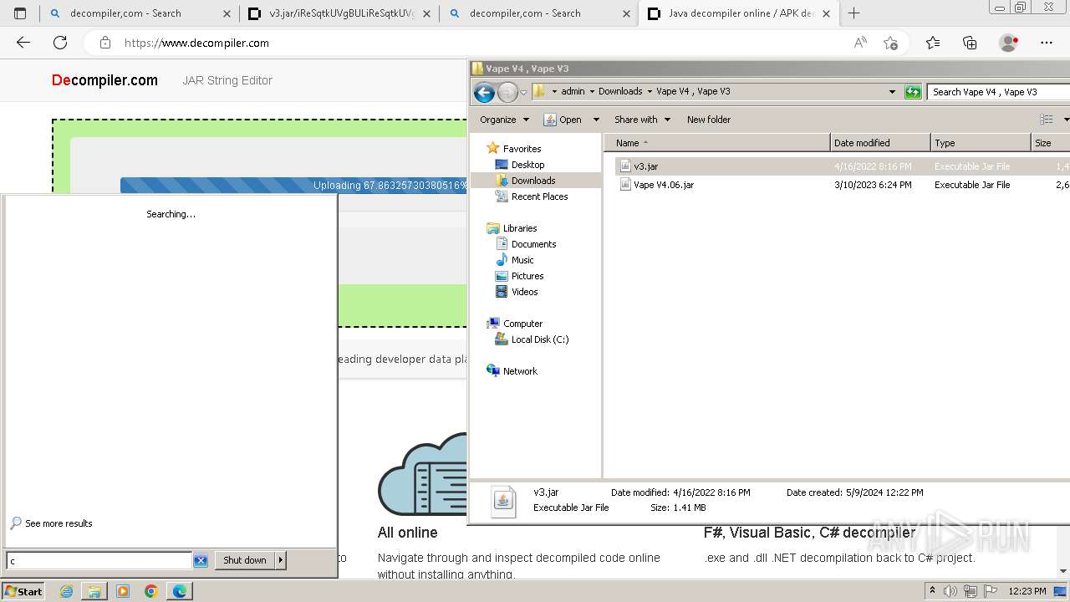Viewport: 1070px width, 602px height.
Task: Click the Open button in Explorer toolbar
Action: point(563,120)
